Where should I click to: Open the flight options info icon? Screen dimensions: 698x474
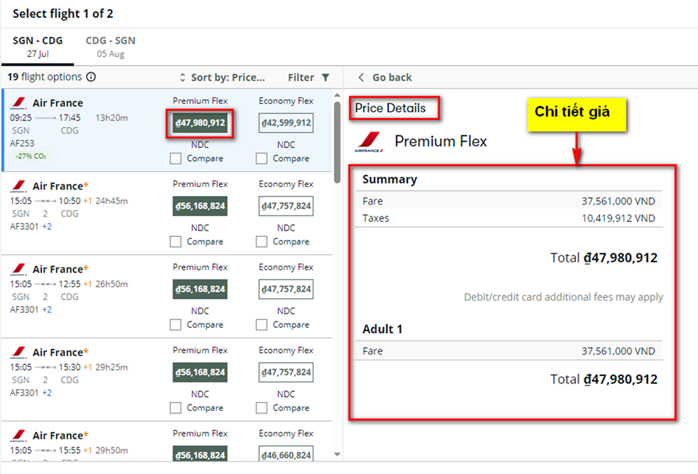pyautogui.click(x=91, y=77)
